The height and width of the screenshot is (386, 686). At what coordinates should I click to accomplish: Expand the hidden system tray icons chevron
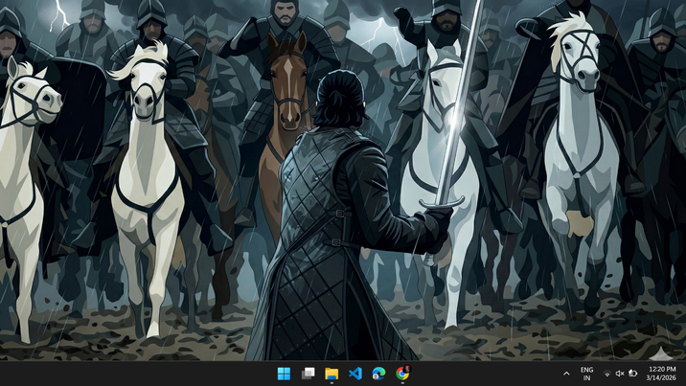click(566, 374)
